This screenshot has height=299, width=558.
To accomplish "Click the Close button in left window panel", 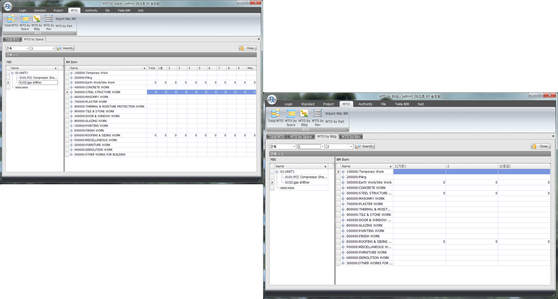I will (x=247, y=48).
